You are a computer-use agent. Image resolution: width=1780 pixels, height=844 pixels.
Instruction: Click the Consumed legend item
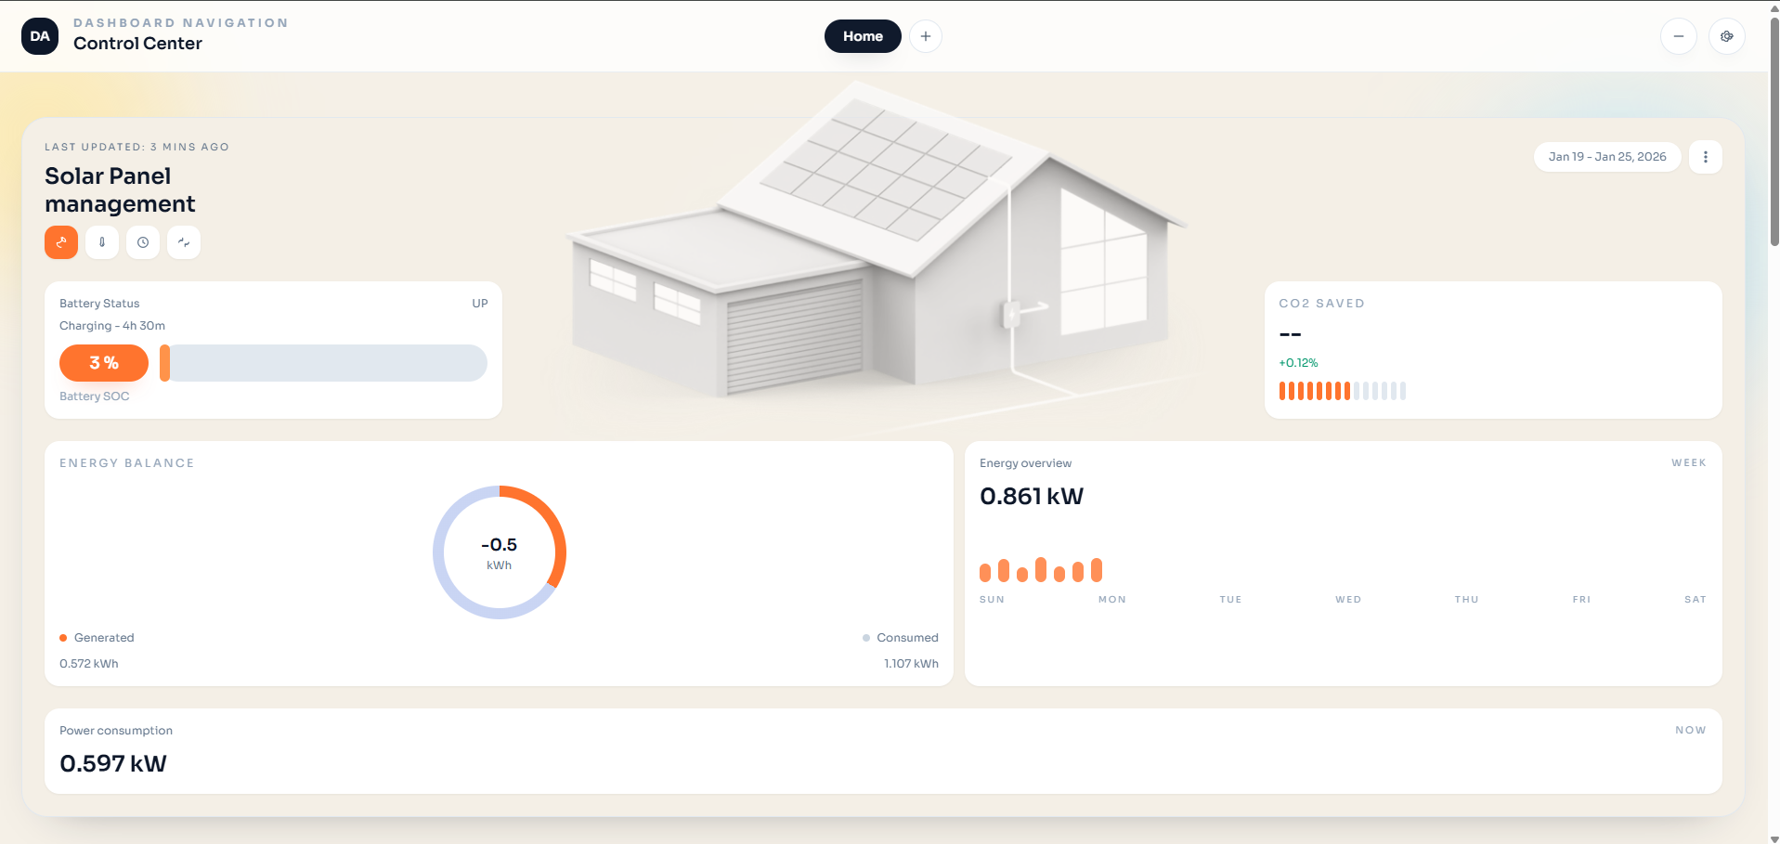tap(901, 638)
